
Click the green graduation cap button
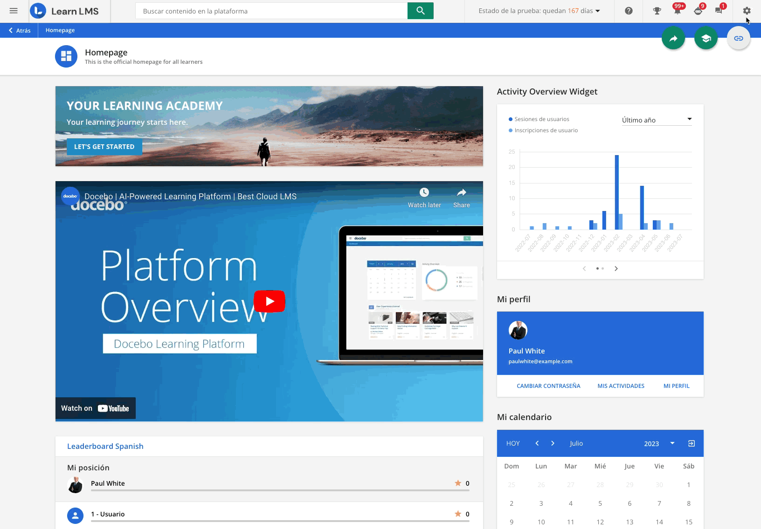706,38
